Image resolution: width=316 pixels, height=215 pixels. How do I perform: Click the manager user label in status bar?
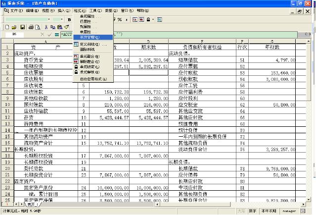(x=289, y=211)
